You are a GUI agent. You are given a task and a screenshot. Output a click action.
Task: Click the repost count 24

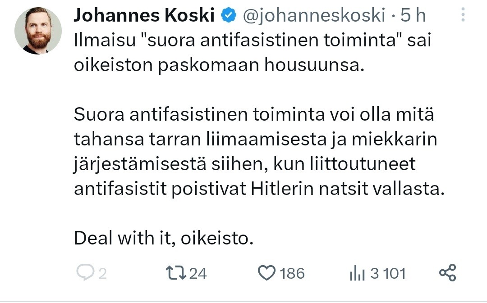pyautogui.click(x=198, y=273)
